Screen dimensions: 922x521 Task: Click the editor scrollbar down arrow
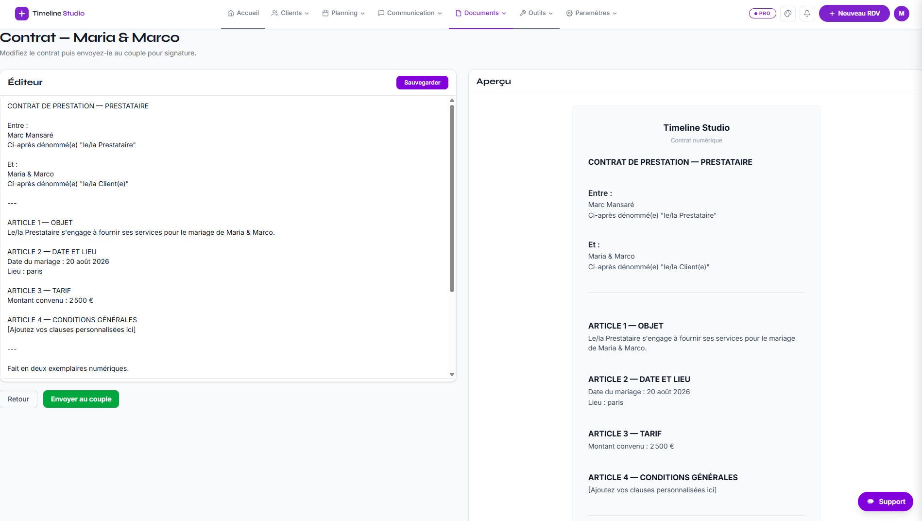(452, 374)
